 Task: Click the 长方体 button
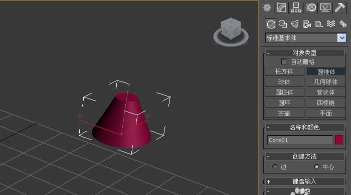pos(284,71)
